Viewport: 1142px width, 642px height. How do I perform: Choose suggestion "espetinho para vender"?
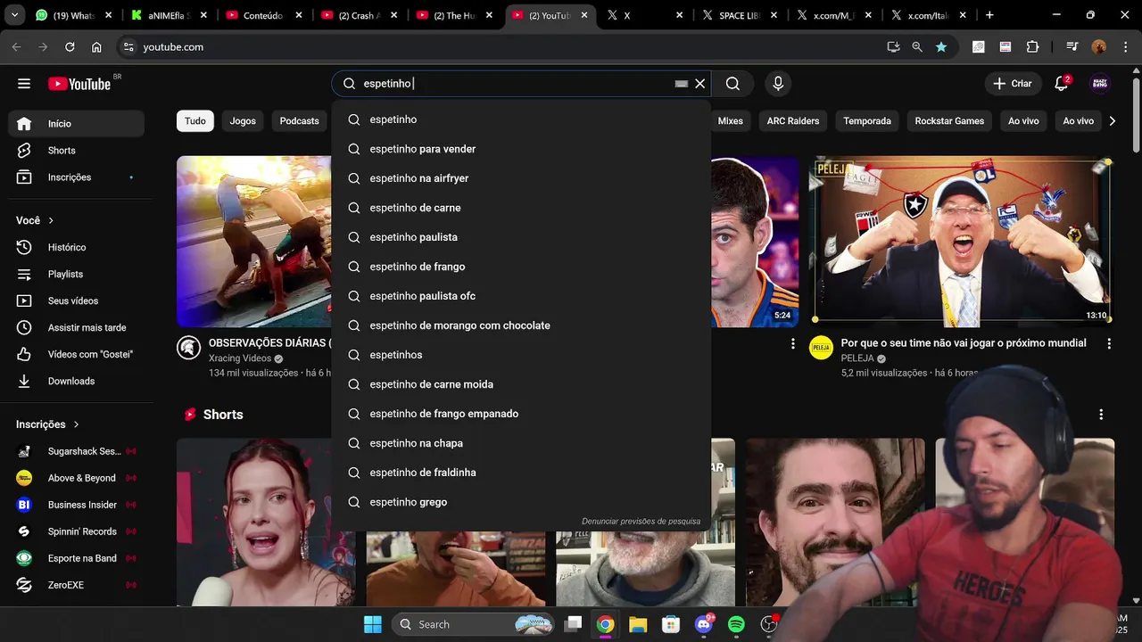pos(521,149)
